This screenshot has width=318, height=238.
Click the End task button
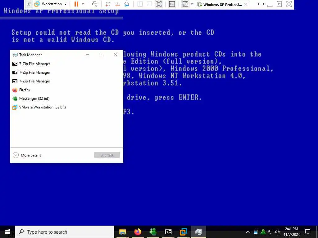(107, 155)
